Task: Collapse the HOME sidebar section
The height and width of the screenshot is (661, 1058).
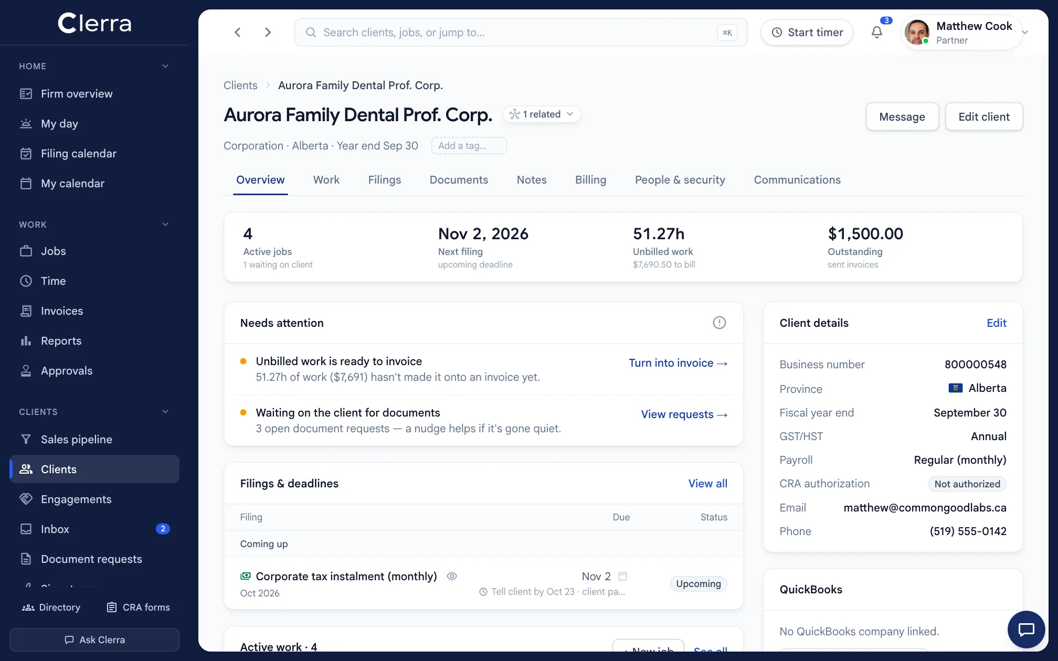Action: [x=165, y=66]
